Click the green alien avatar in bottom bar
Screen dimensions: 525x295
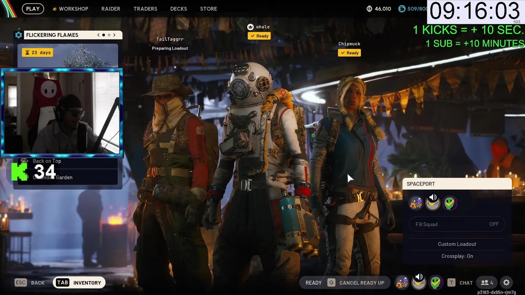click(x=436, y=282)
